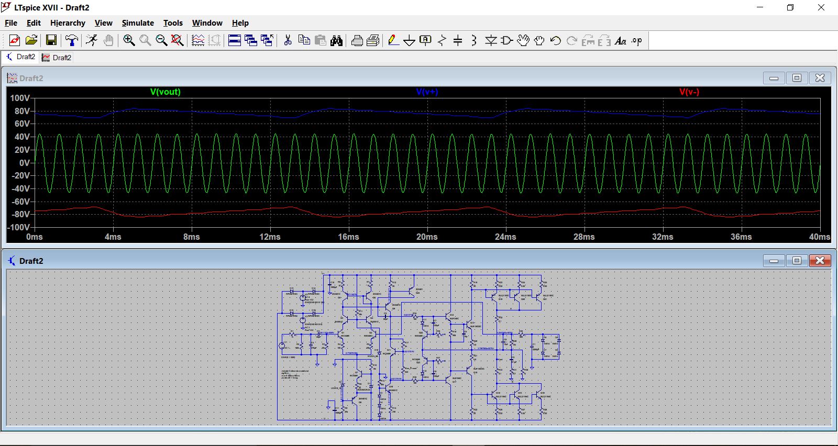The height and width of the screenshot is (446, 838).
Task: Select the Copy tool in the toolbar
Action: coord(304,40)
